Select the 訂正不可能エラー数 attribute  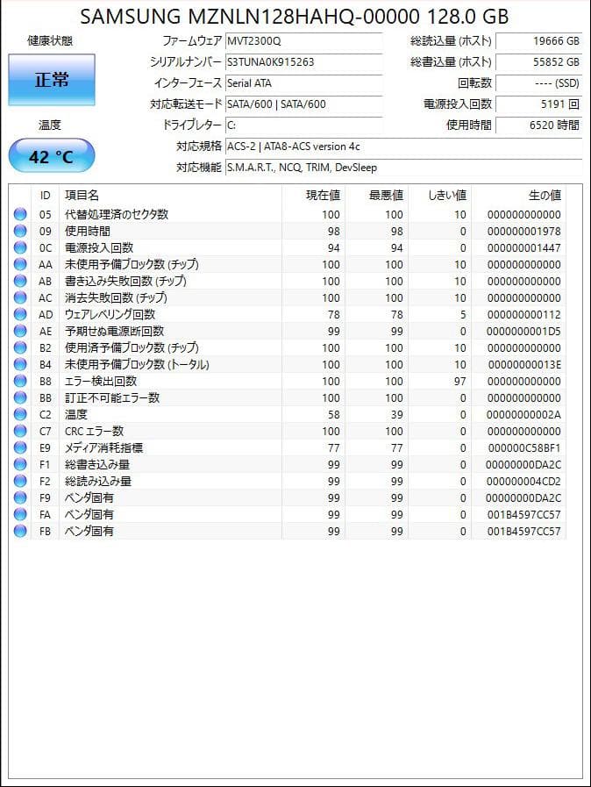(112, 397)
